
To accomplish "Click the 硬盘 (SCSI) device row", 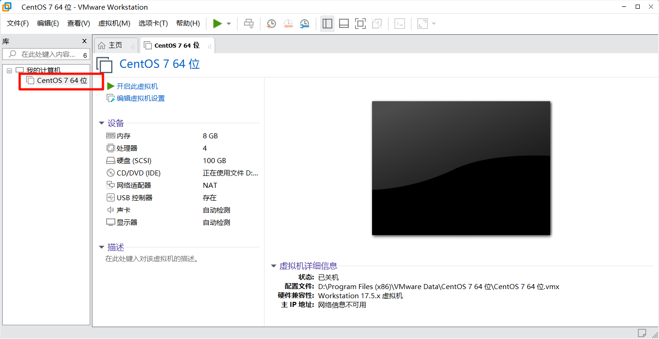I will [182, 161].
